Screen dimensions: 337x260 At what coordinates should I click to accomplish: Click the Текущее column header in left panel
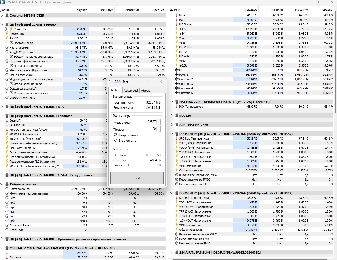[x=76, y=10]
